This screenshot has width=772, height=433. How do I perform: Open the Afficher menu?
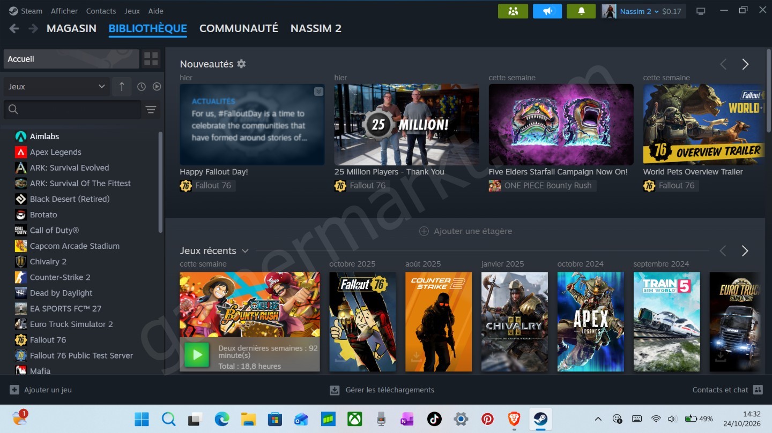click(x=64, y=11)
